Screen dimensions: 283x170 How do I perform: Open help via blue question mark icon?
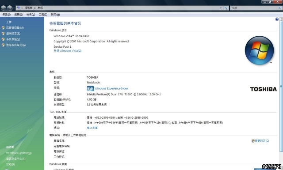(277, 19)
